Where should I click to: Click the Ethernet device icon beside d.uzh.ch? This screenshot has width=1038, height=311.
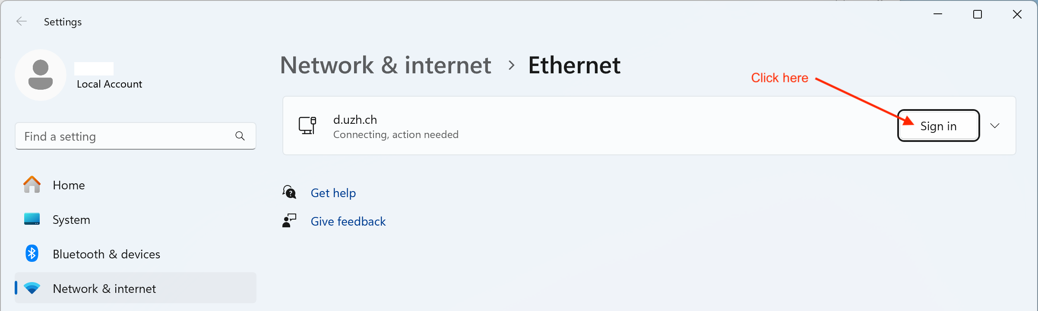[x=307, y=126]
